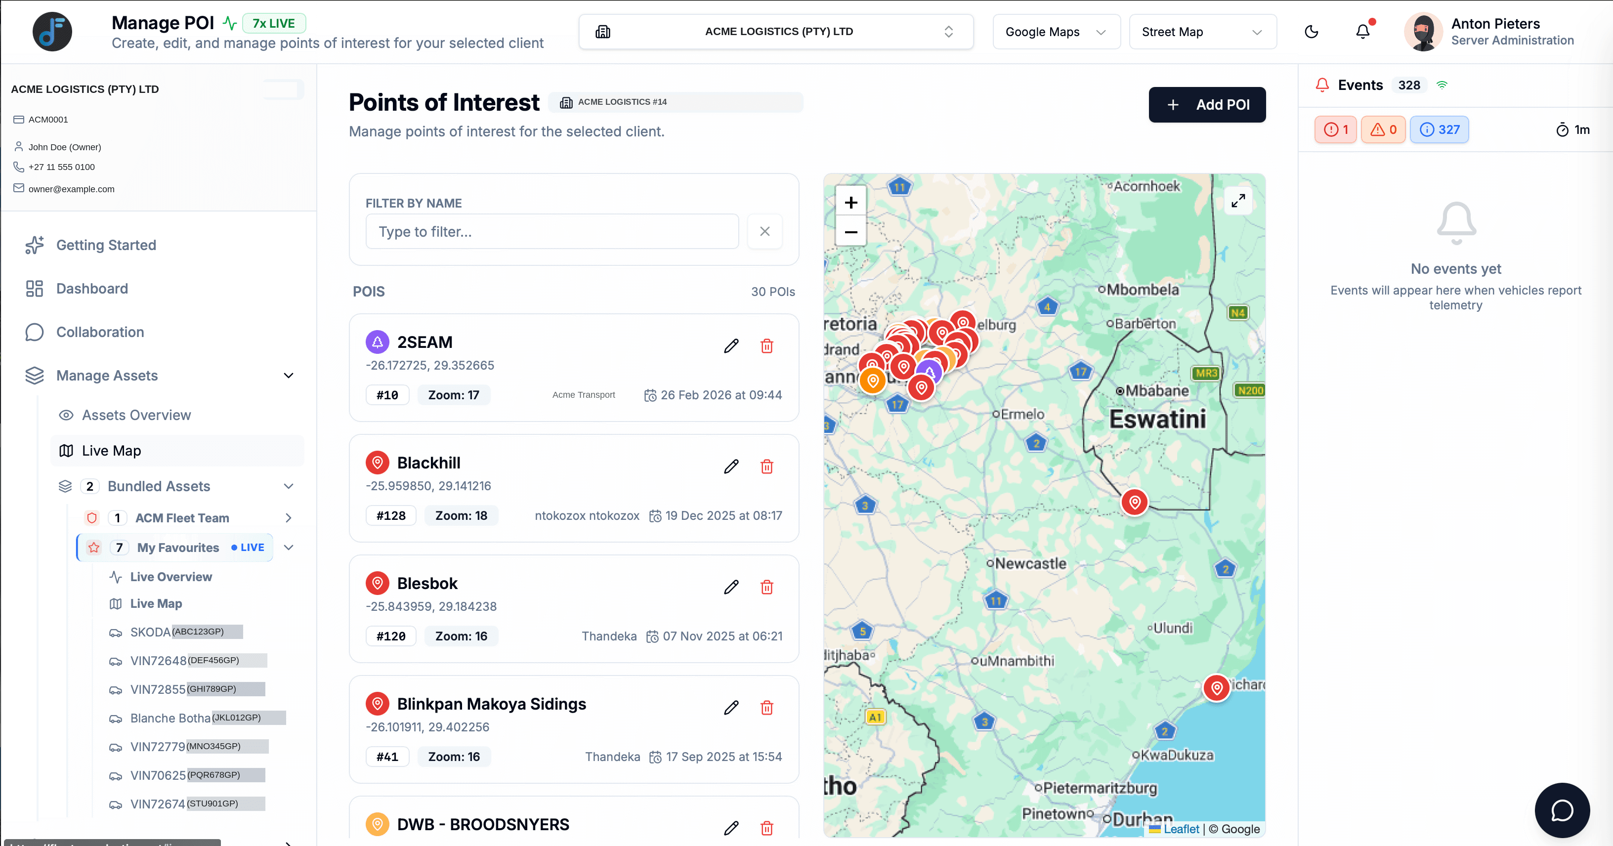Image resolution: width=1613 pixels, height=846 pixels.
Task: Click the 7x LIVE badge
Action: click(274, 23)
